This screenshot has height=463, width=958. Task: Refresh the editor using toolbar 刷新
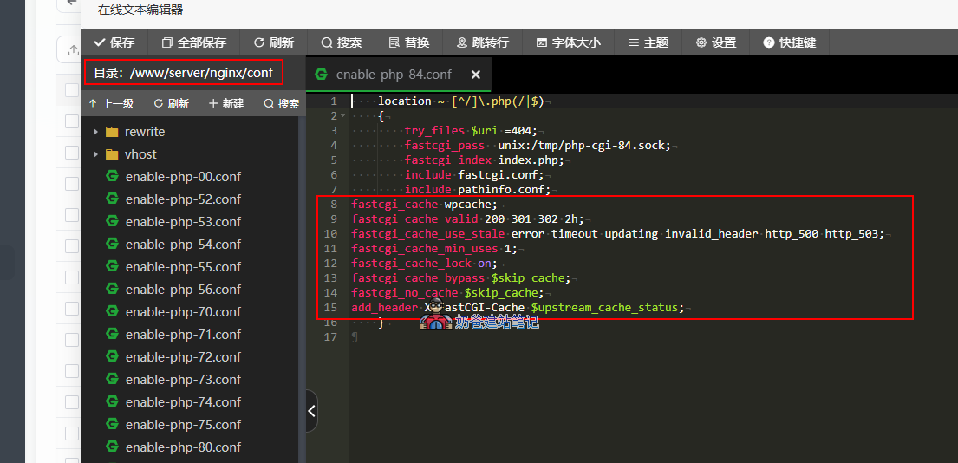coord(274,42)
